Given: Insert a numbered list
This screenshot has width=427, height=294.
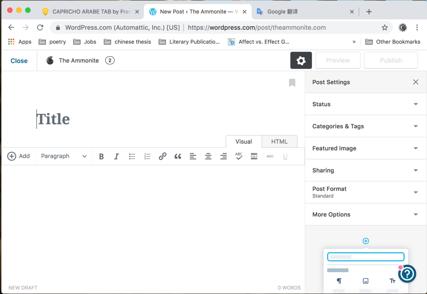Looking at the screenshot, I should tap(147, 156).
